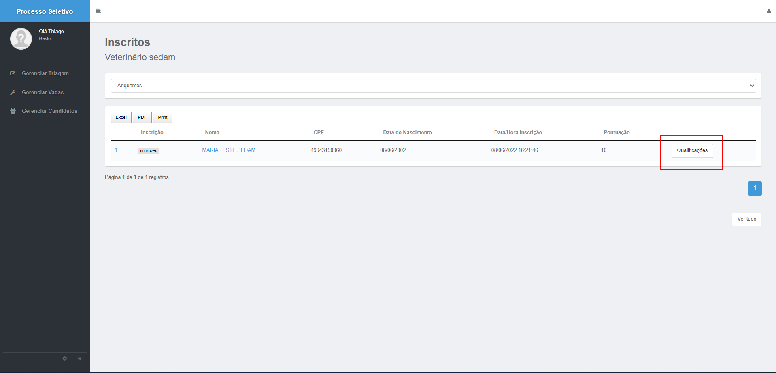The height and width of the screenshot is (373, 776).
Task: Click the Processo Seletivo header logo
Action: 45,11
